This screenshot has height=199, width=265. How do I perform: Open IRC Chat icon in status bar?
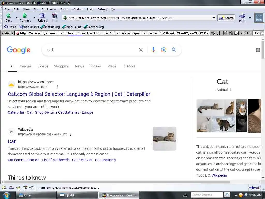tap(31, 188)
